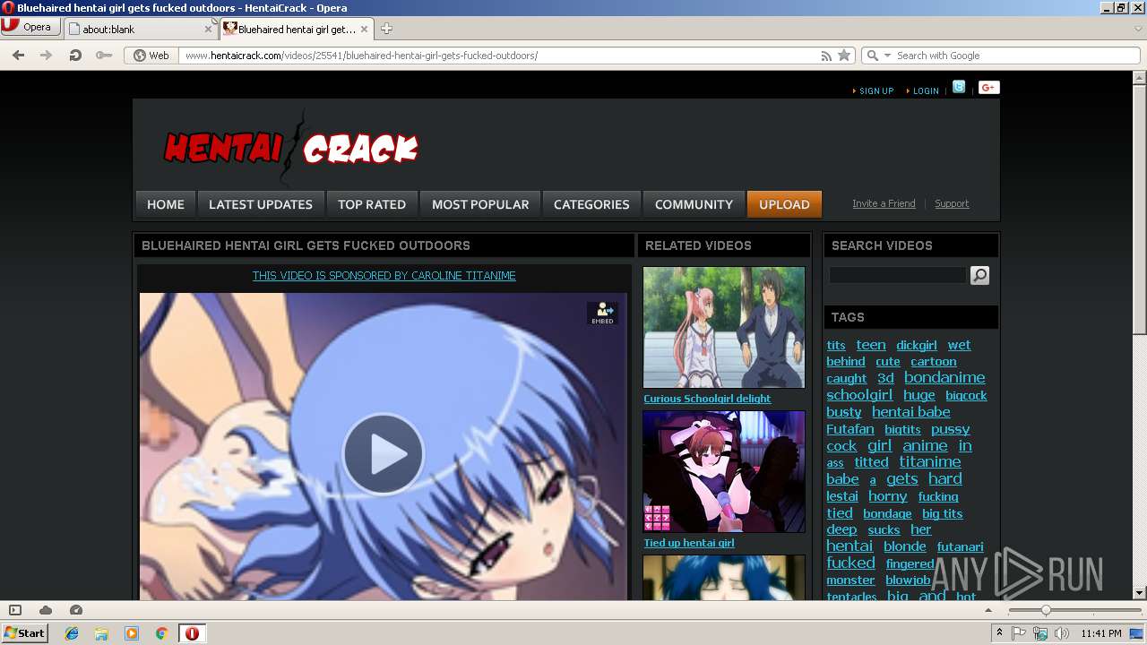Click the page scrollbar up arrow
Screen dimensions: 1147x645
(1139, 79)
